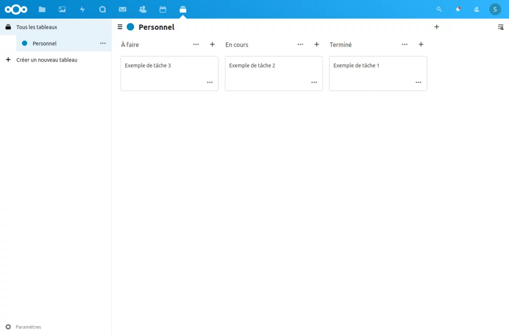Click the Terminé list title
This screenshot has width=509, height=335.
(340, 45)
